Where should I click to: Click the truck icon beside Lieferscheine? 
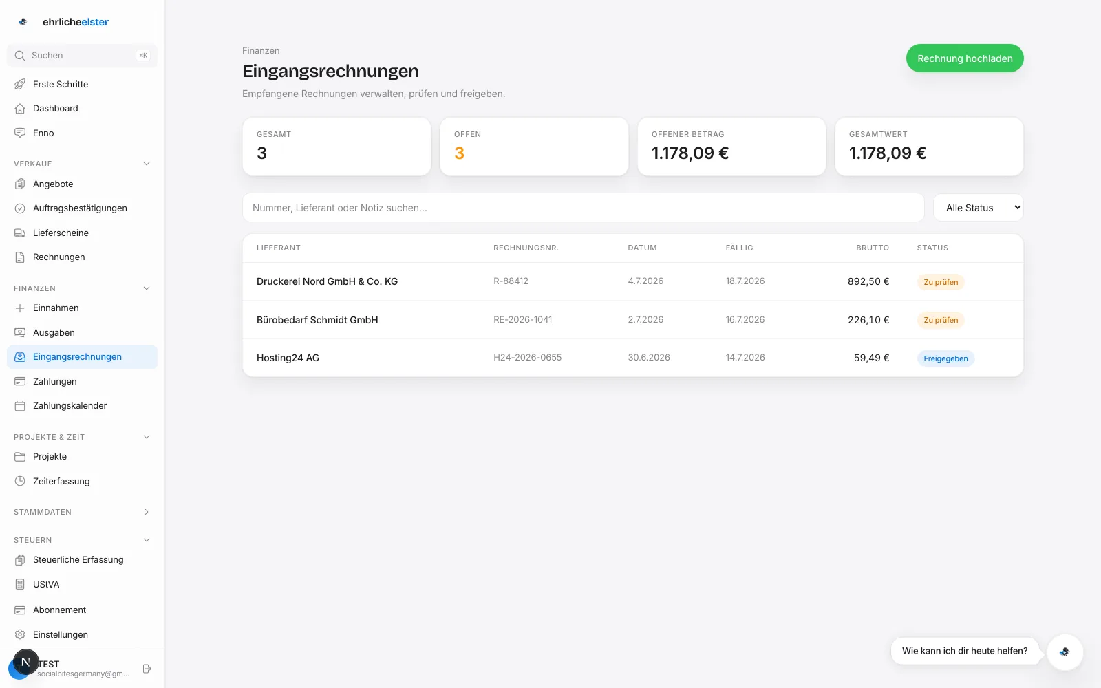pyautogui.click(x=20, y=233)
